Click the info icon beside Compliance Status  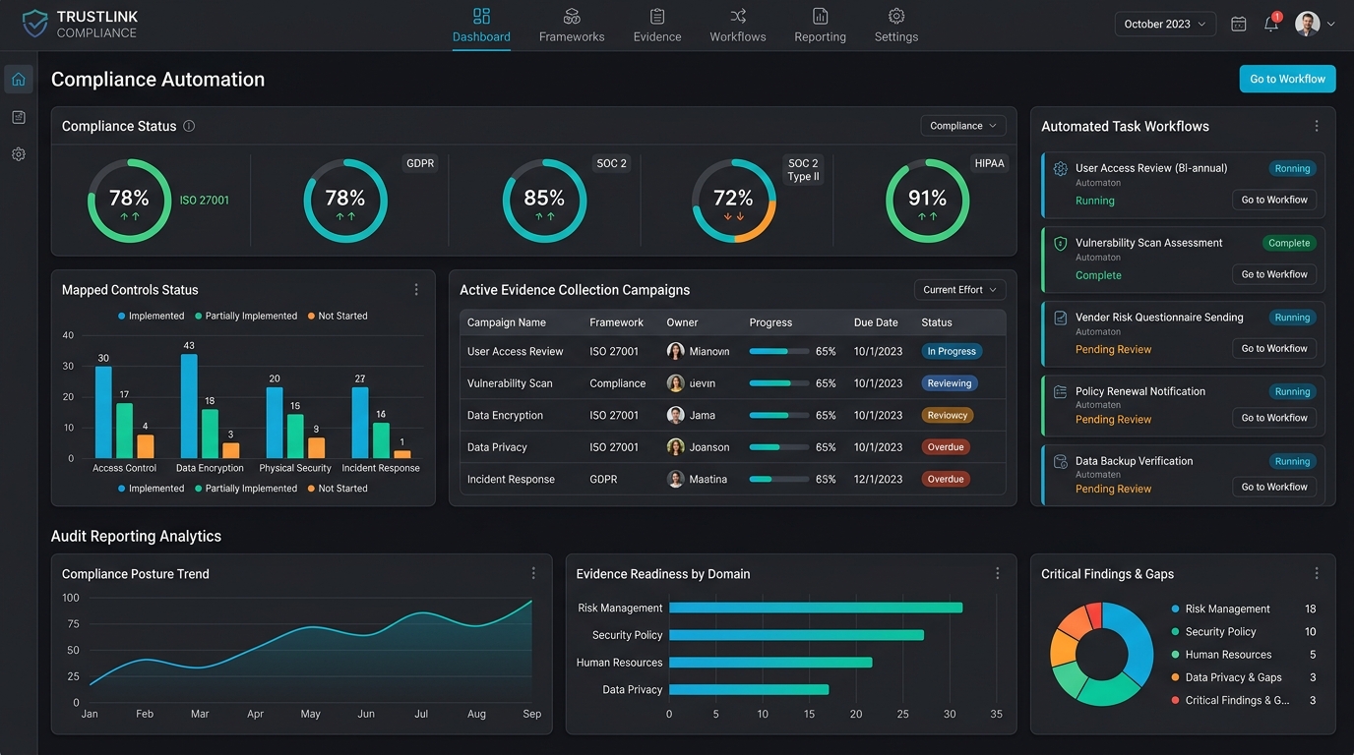pos(189,126)
